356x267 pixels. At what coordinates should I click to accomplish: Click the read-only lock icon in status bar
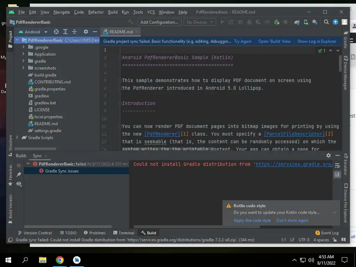334,240
